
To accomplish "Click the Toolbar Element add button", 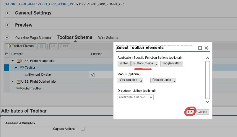I will (21, 46).
